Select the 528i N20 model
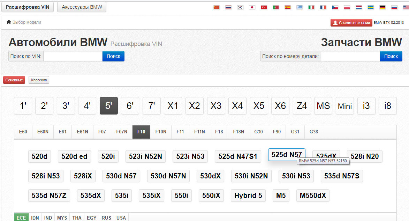This screenshot has height=221, width=409. pyautogui.click(x=365, y=156)
